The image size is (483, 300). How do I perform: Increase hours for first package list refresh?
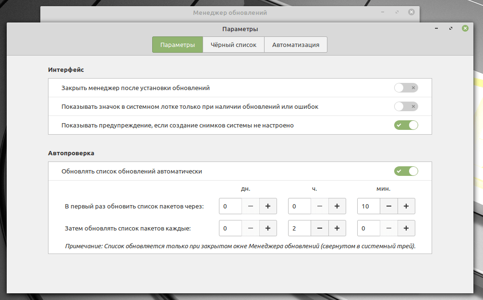click(x=337, y=206)
